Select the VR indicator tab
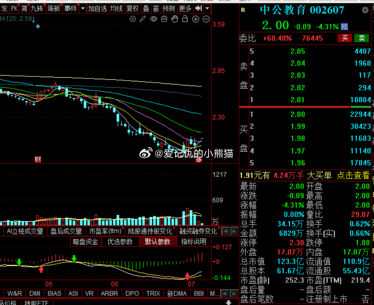 pos(89,293)
